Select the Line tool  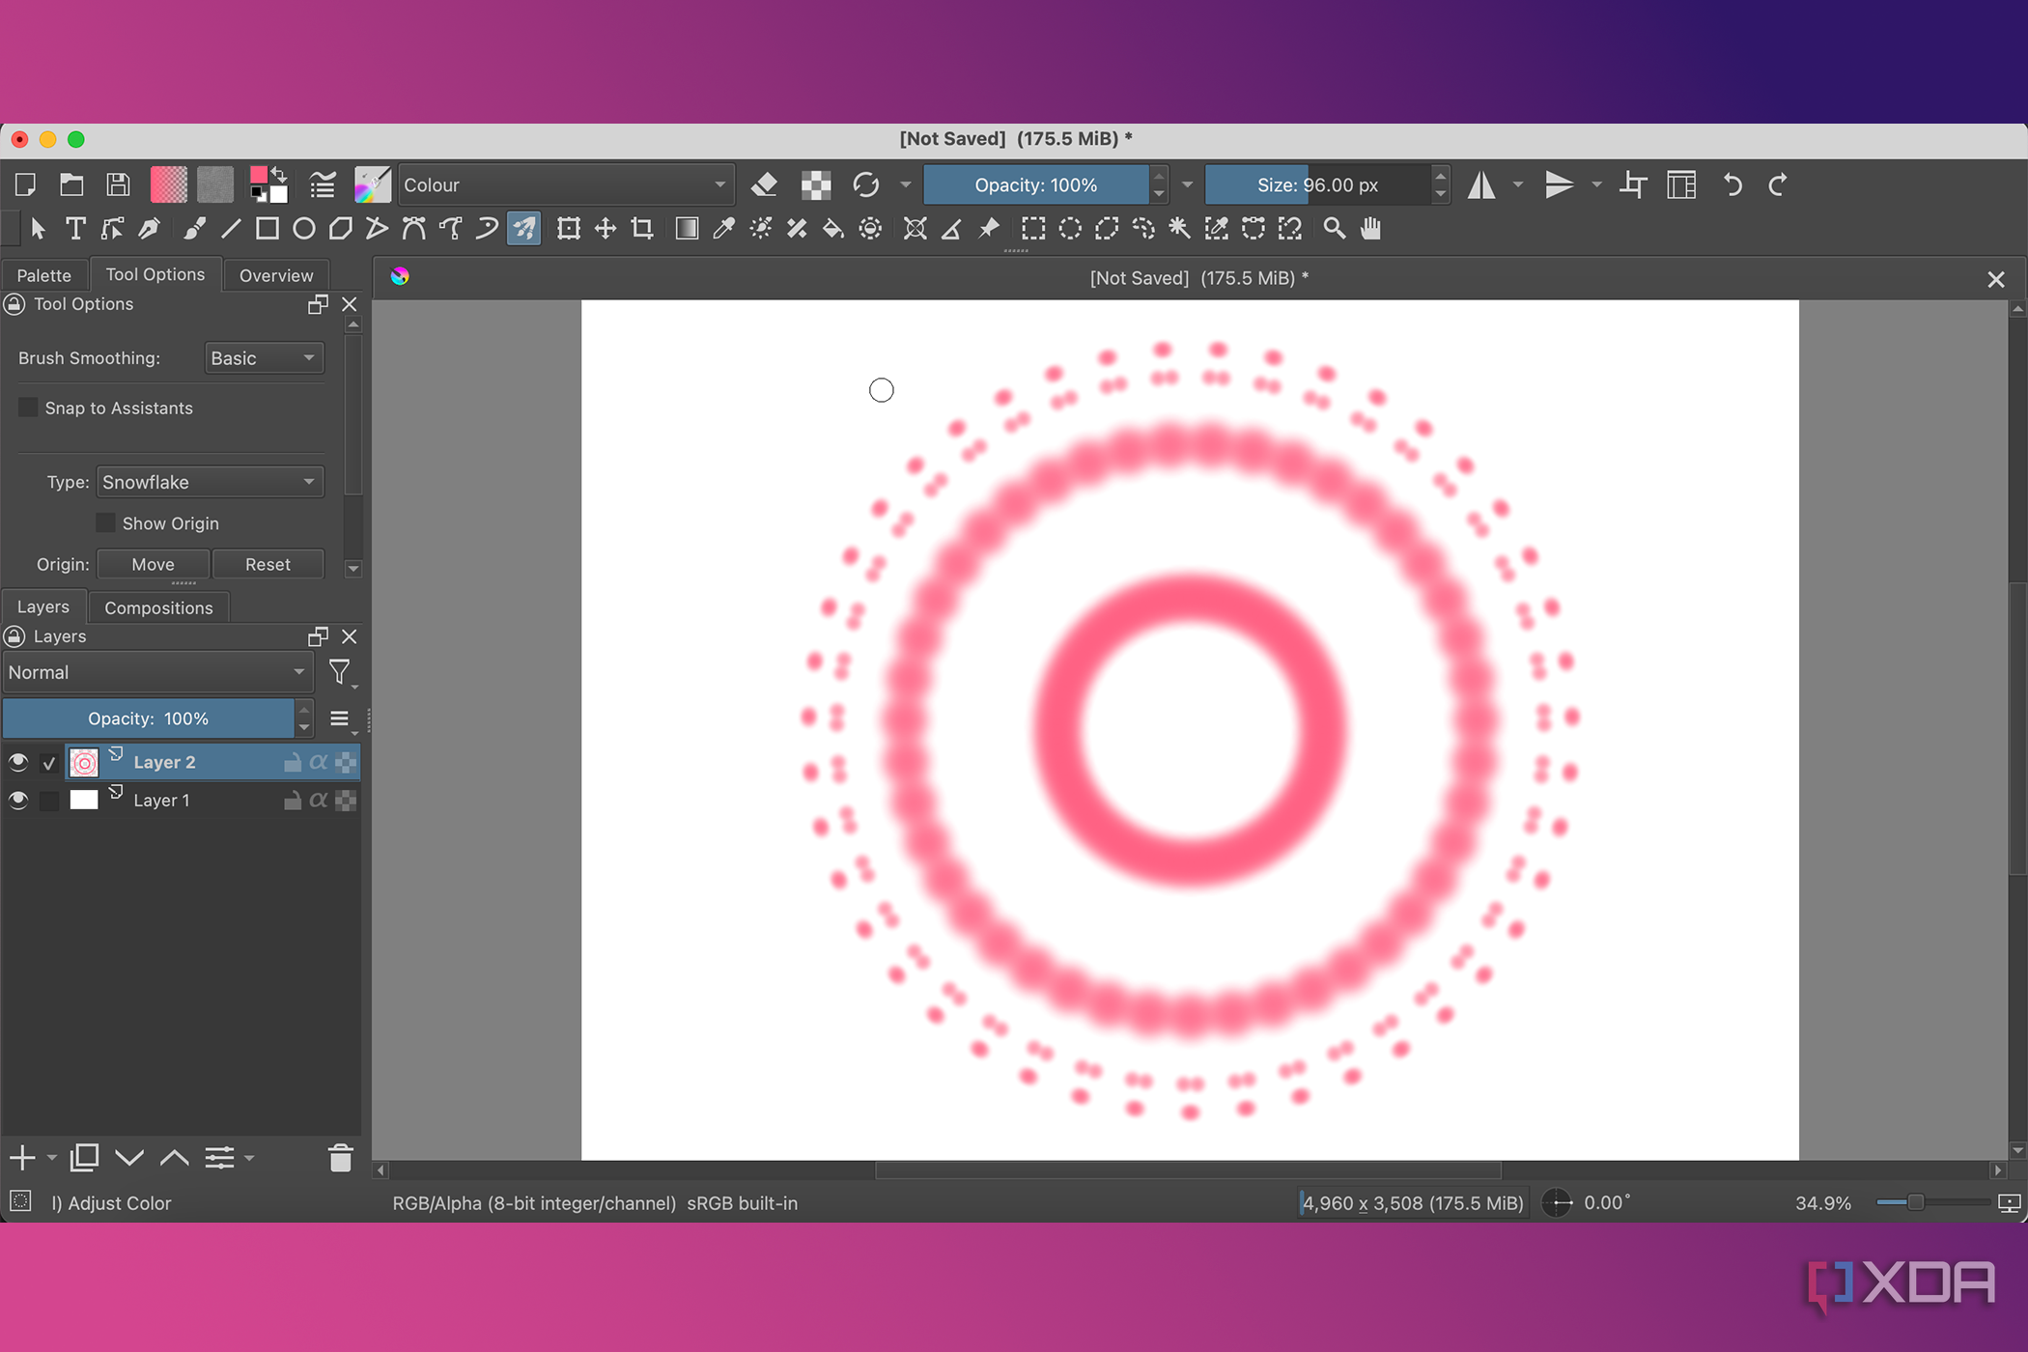point(231,229)
